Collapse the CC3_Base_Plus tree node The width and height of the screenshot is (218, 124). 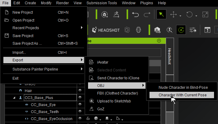pos(14,98)
